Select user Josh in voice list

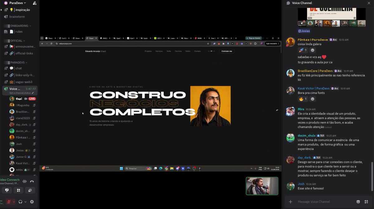22,144
